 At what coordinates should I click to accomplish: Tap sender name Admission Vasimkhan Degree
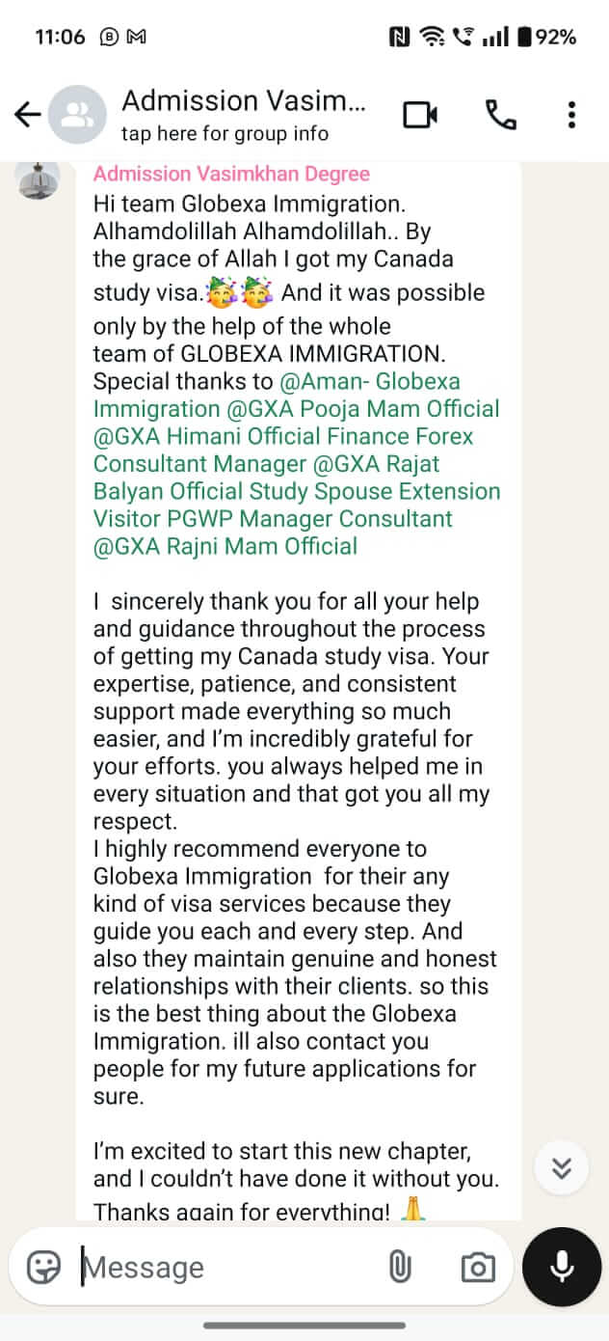(231, 174)
